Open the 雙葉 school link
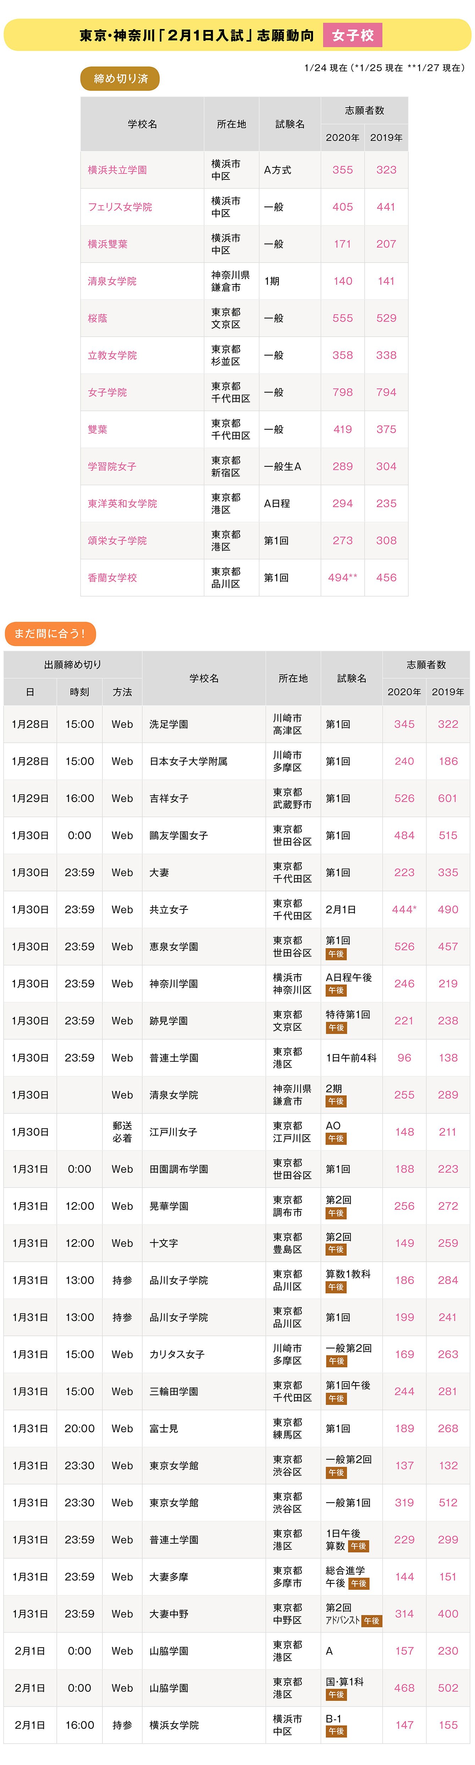Screen dimensions: 475x1765 [x=97, y=429]
